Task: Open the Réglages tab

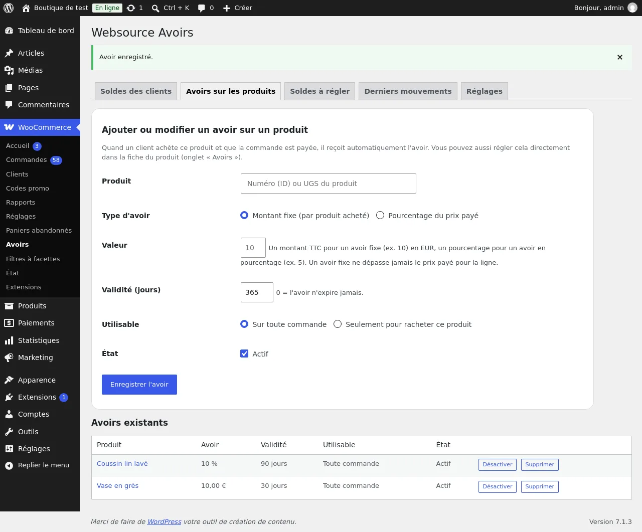Action: click(485, 91)
